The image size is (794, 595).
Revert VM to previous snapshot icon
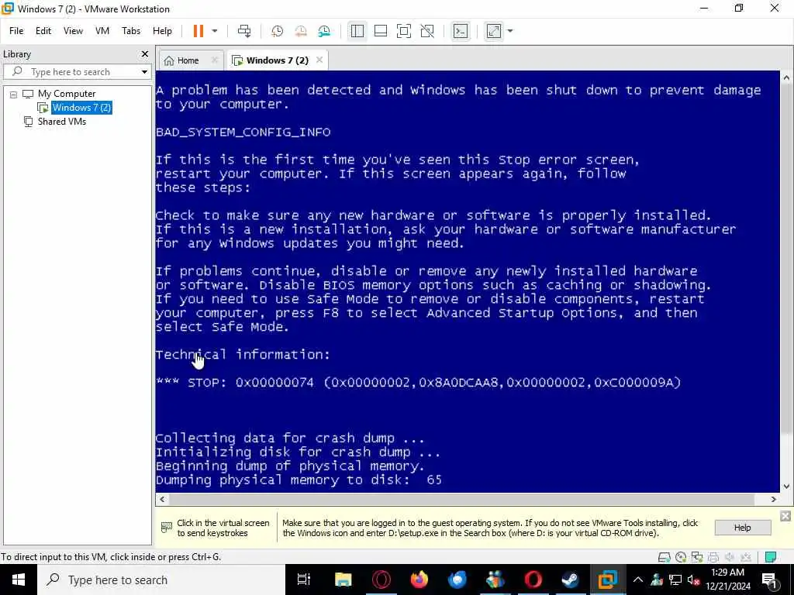[301, 31]
